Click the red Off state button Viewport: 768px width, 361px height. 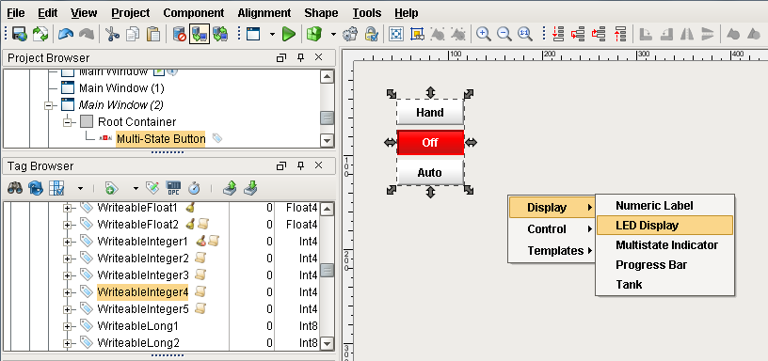pos(430,142)
